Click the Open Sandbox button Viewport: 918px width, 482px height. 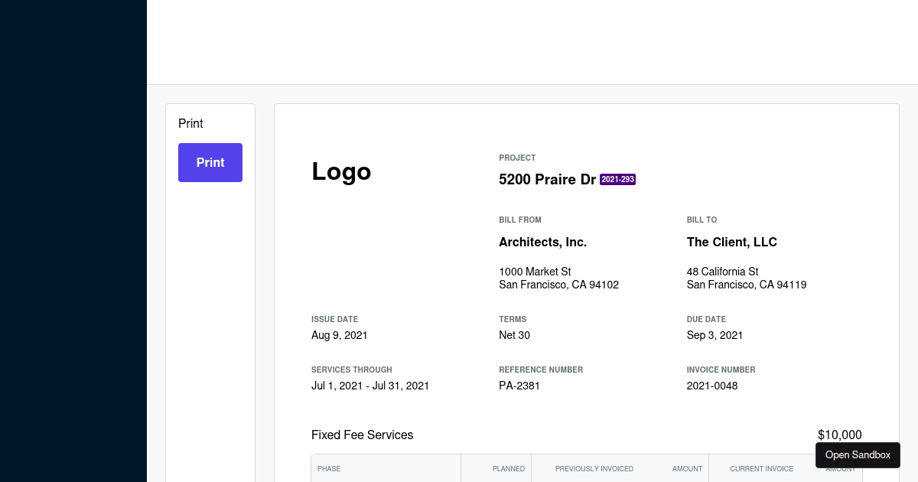(x=858, y=454)
